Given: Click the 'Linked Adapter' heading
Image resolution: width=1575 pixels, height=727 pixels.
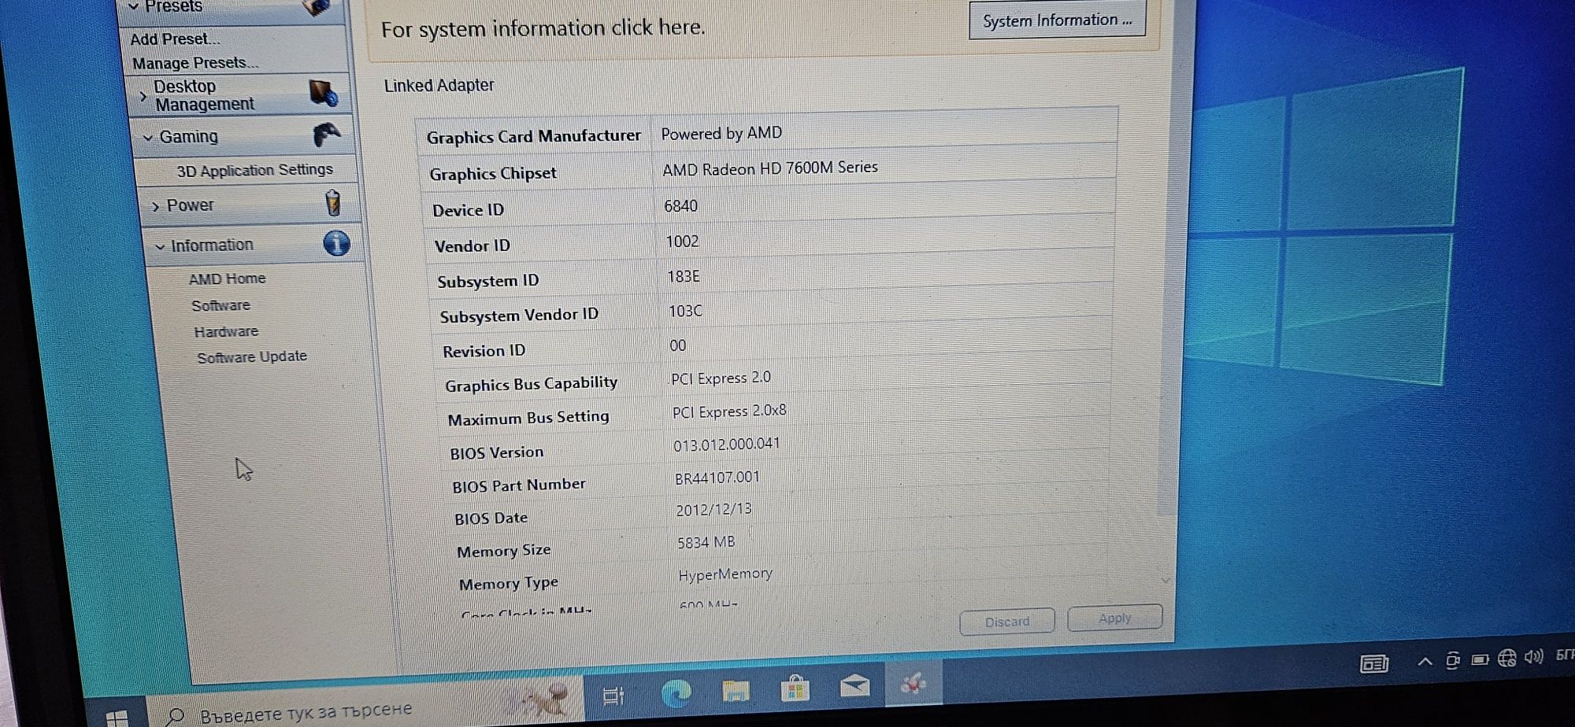Looking at the screenshot, I should point(439,85).
